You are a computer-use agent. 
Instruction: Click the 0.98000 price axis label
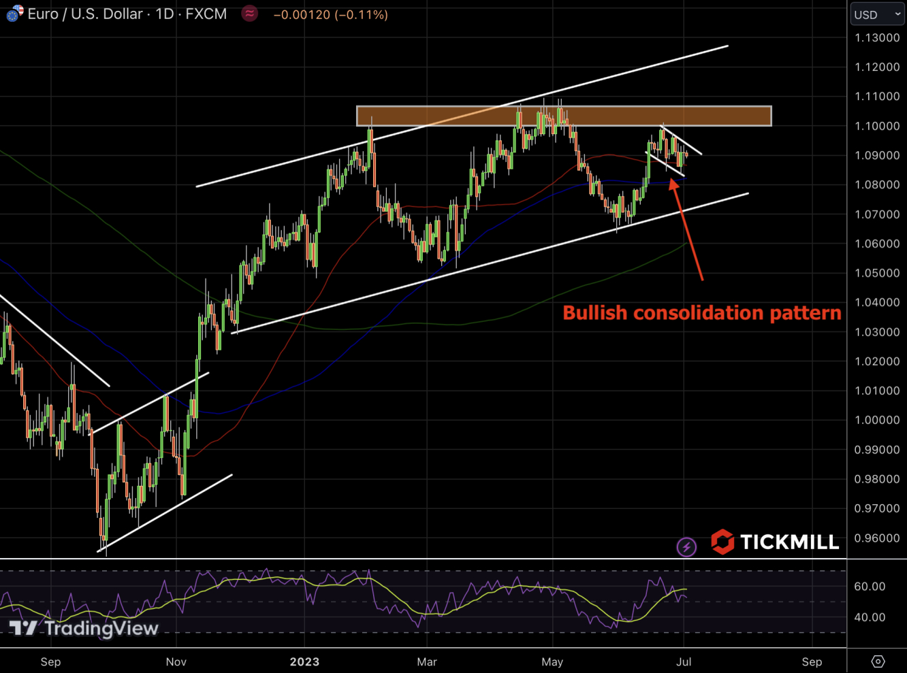pos(877,479)
